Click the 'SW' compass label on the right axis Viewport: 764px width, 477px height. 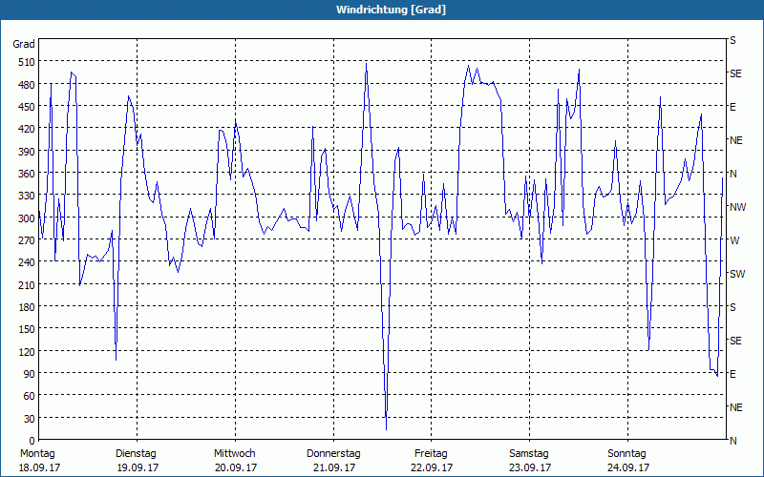737,274
